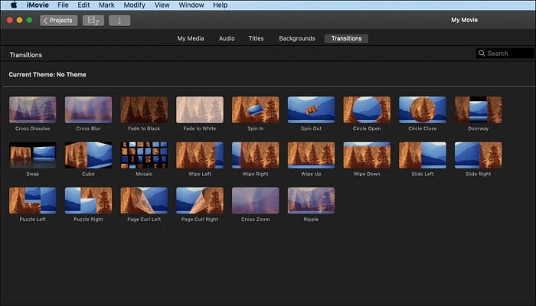
Task: Open the Mark menu
Action: click(x=106, y=5)
